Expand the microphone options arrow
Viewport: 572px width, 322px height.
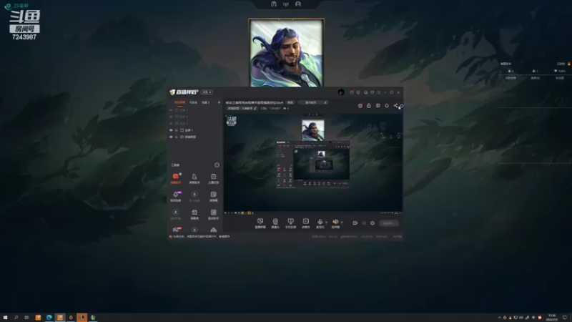coord(326,222)
